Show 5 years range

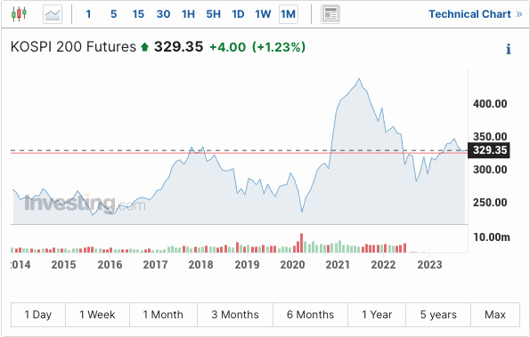tap(438, 315)
